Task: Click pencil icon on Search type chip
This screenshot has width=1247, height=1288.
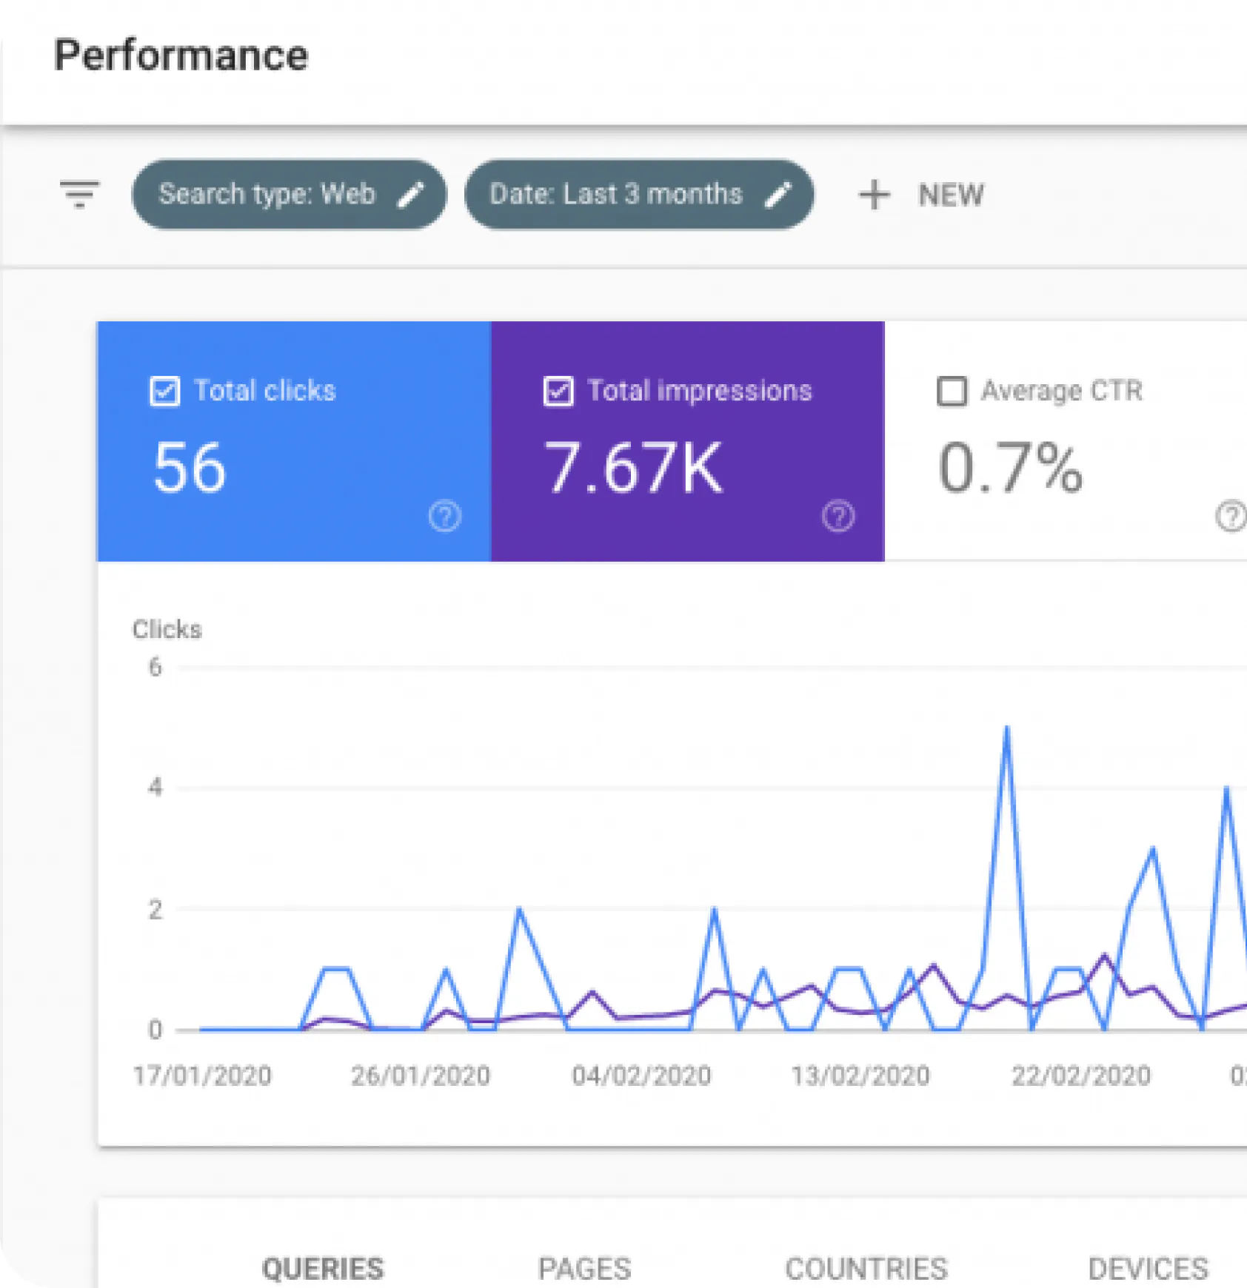Action: coord(411,195)
